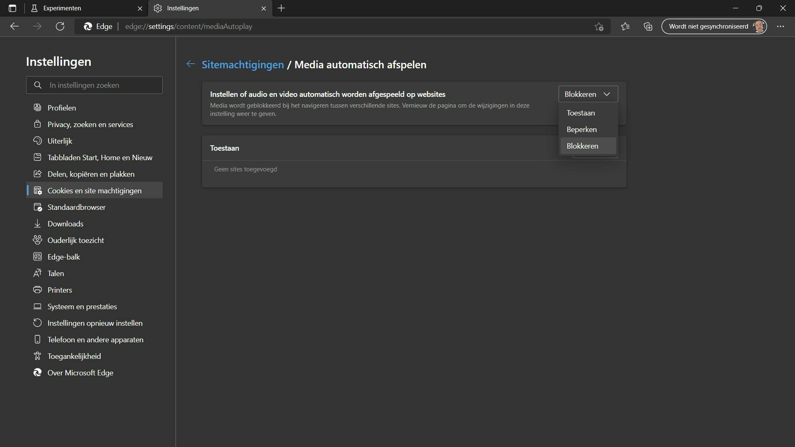
Task: Click the Sitemachtigingen breadcrumb link
Action: 243,65
